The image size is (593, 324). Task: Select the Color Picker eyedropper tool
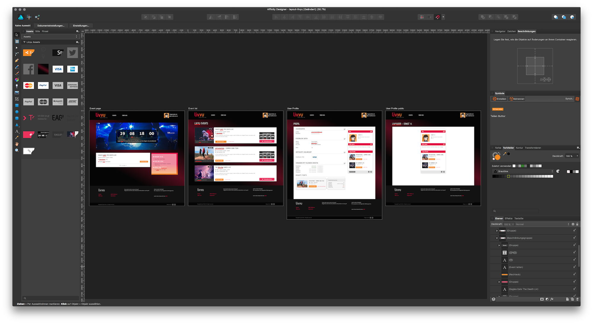17,137
